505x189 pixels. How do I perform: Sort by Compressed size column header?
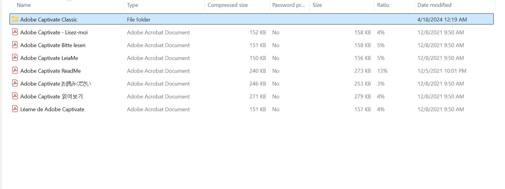pyautogui.click(x=228, y=5)
